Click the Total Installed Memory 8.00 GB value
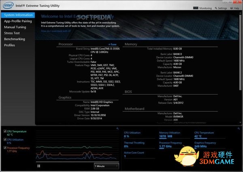Image resolution: width=243 pixels, height=172 pixels. coord(177,49)
